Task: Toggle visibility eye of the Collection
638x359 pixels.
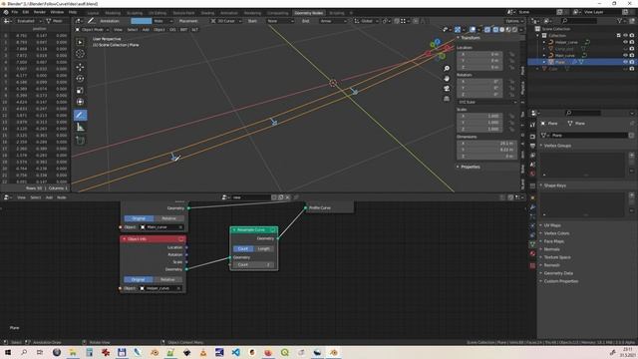Action: tap(625, 36)
